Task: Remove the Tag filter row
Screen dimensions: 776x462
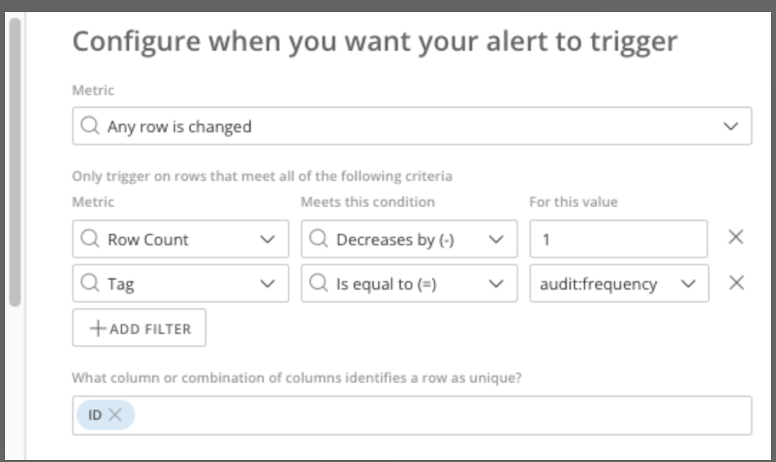Action: pos(736,282)
